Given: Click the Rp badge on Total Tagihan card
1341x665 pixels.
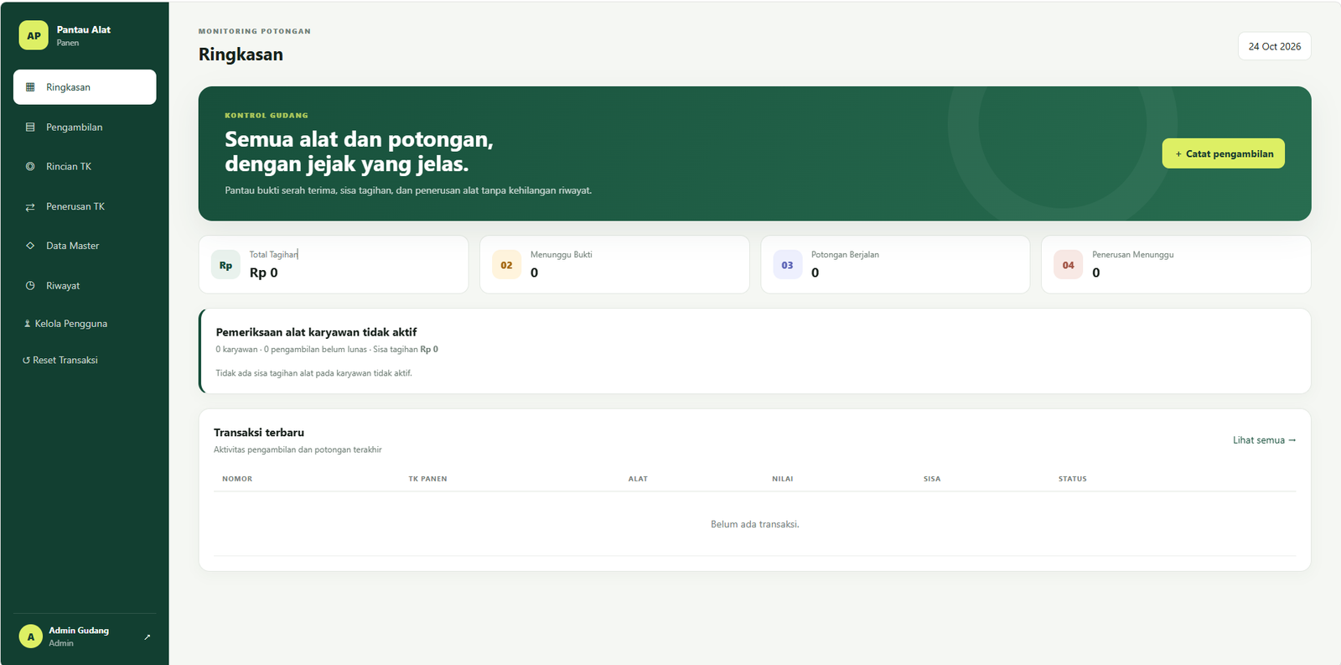Looking at the screenshot, I should pyautogui.click(x=225, y=265).
